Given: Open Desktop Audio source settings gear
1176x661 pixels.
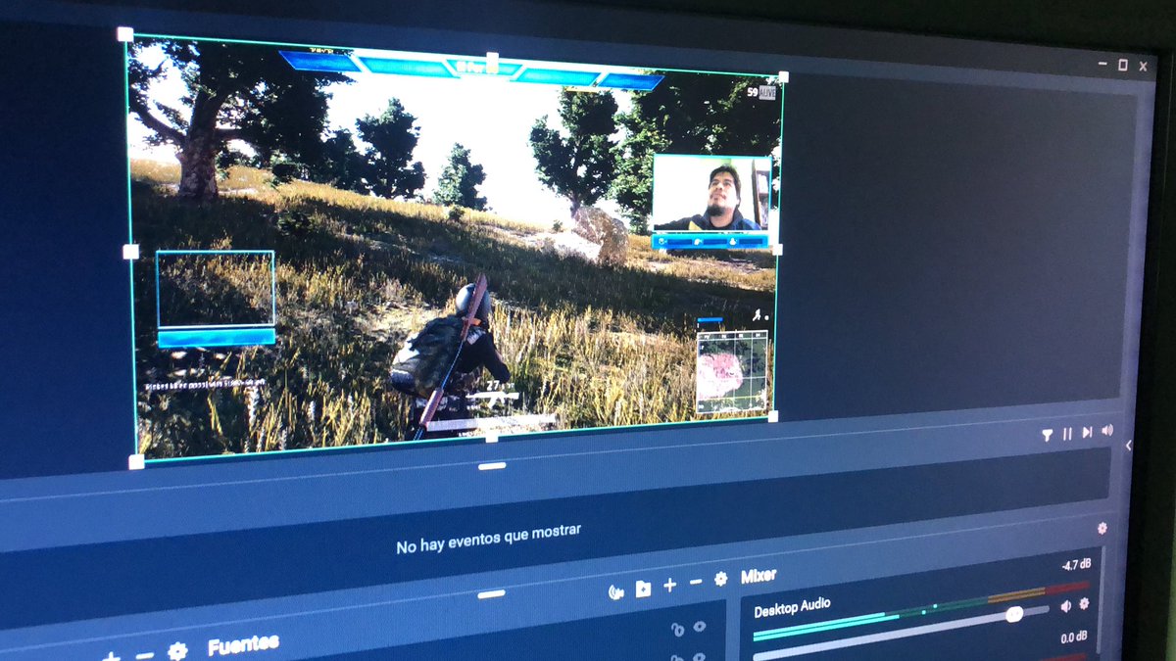Looking at the screenshot, I should tap(1084, 604).
